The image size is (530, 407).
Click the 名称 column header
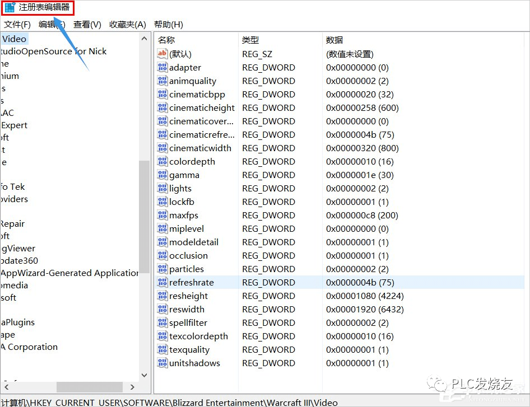click(166, 40)
